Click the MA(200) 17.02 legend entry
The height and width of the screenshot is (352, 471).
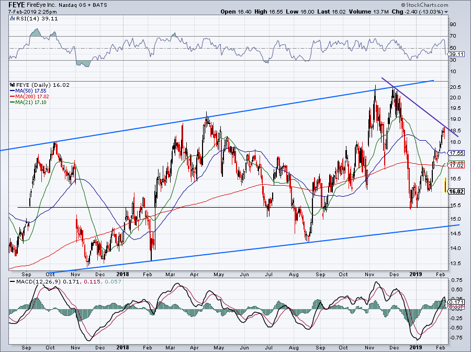click(29, 96)
